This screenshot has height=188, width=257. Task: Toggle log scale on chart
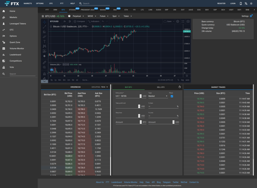[x=182, y=80]
